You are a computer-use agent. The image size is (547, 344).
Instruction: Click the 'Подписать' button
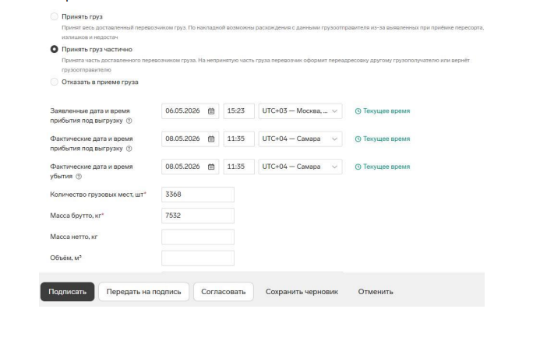[x=67, y=292]
